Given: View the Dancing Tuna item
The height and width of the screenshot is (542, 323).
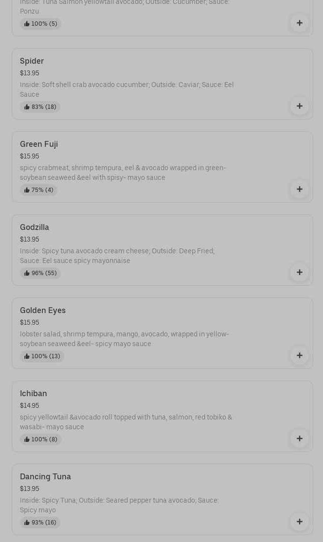Looking at the screenshot, I should pos(45,477).
